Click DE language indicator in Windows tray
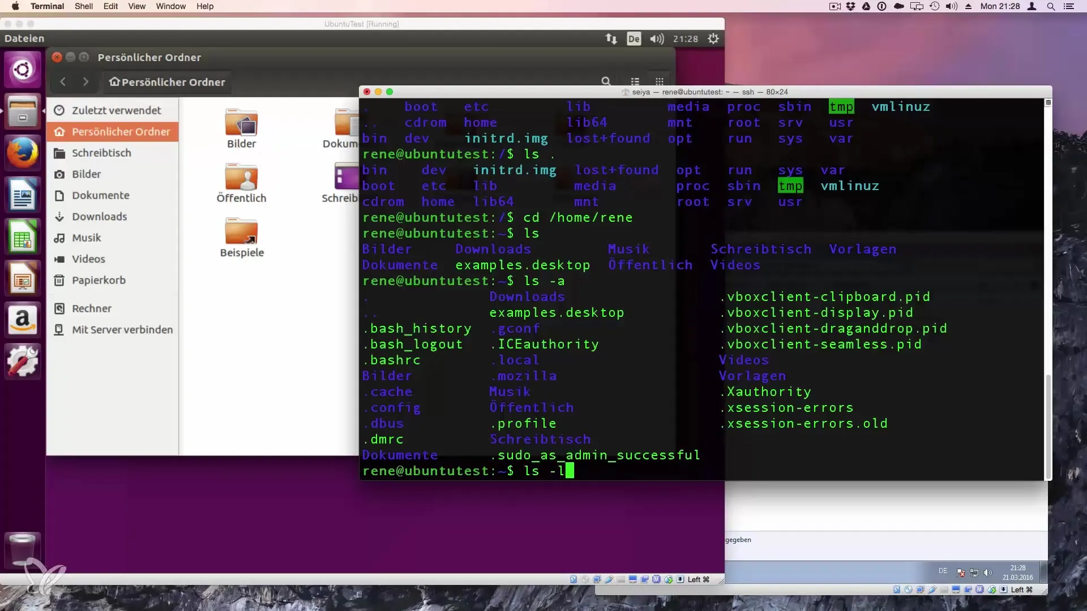 (943, 571)
